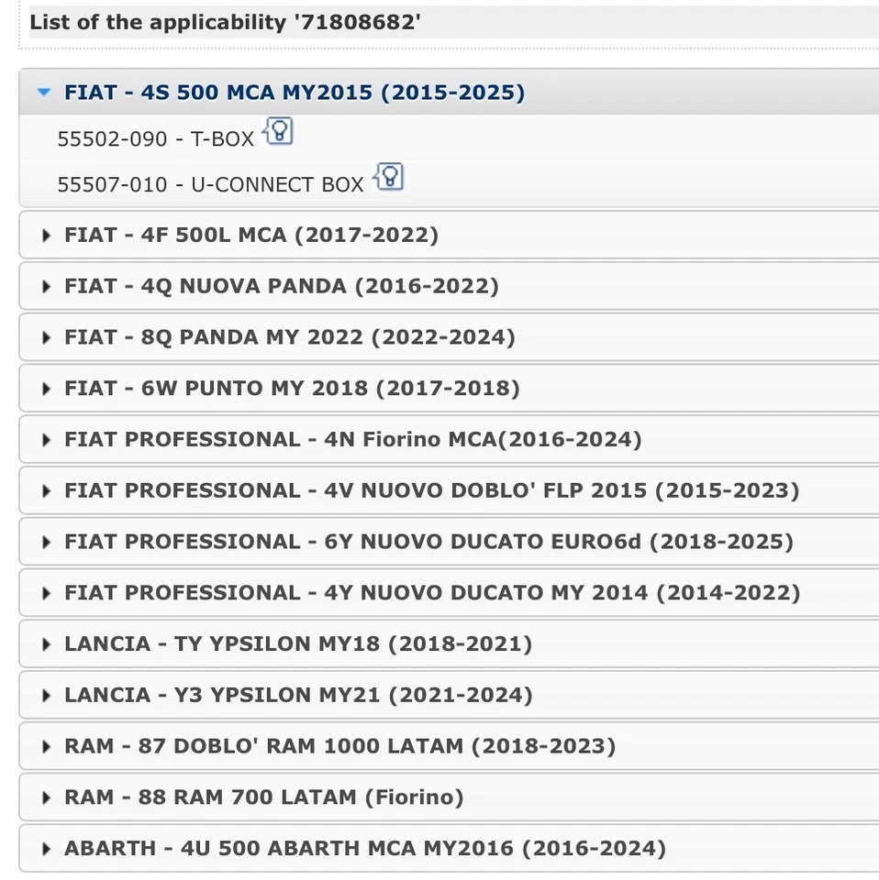
Task: Select 'LANCIA - TY YPSILON MY18 (2018-2021)' text
Action: click(298, 643)
